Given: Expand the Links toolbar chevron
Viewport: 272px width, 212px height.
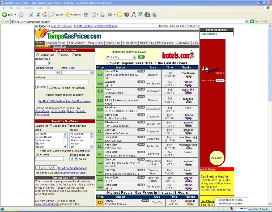Looking at the screenshot, I should [270, 21].
